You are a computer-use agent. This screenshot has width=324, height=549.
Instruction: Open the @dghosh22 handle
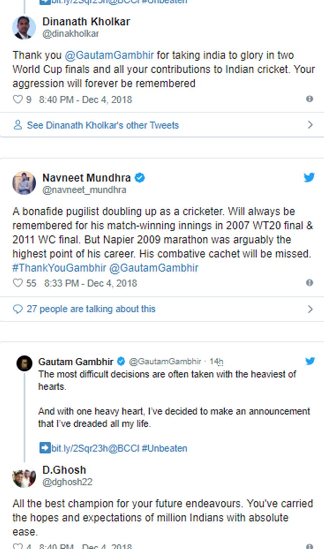point(67,482)
